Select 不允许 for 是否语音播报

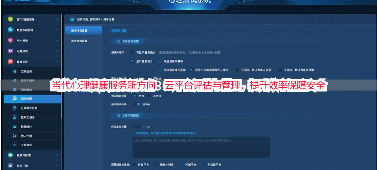click(x=149, y=96)
